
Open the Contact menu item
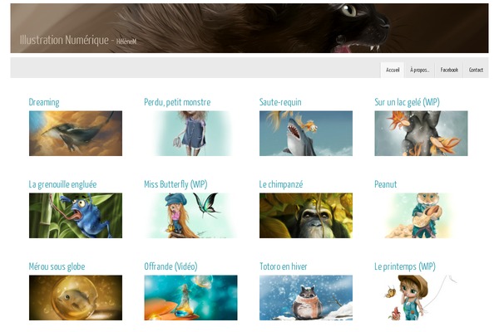476,70
